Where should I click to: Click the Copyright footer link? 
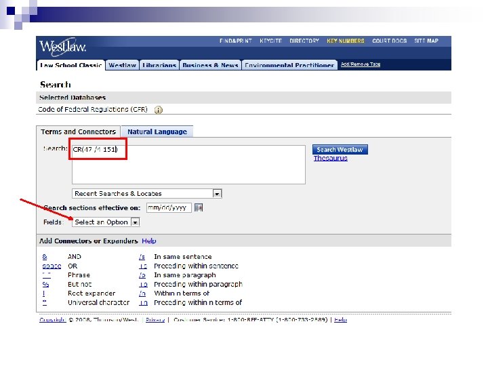click(53, 320)
